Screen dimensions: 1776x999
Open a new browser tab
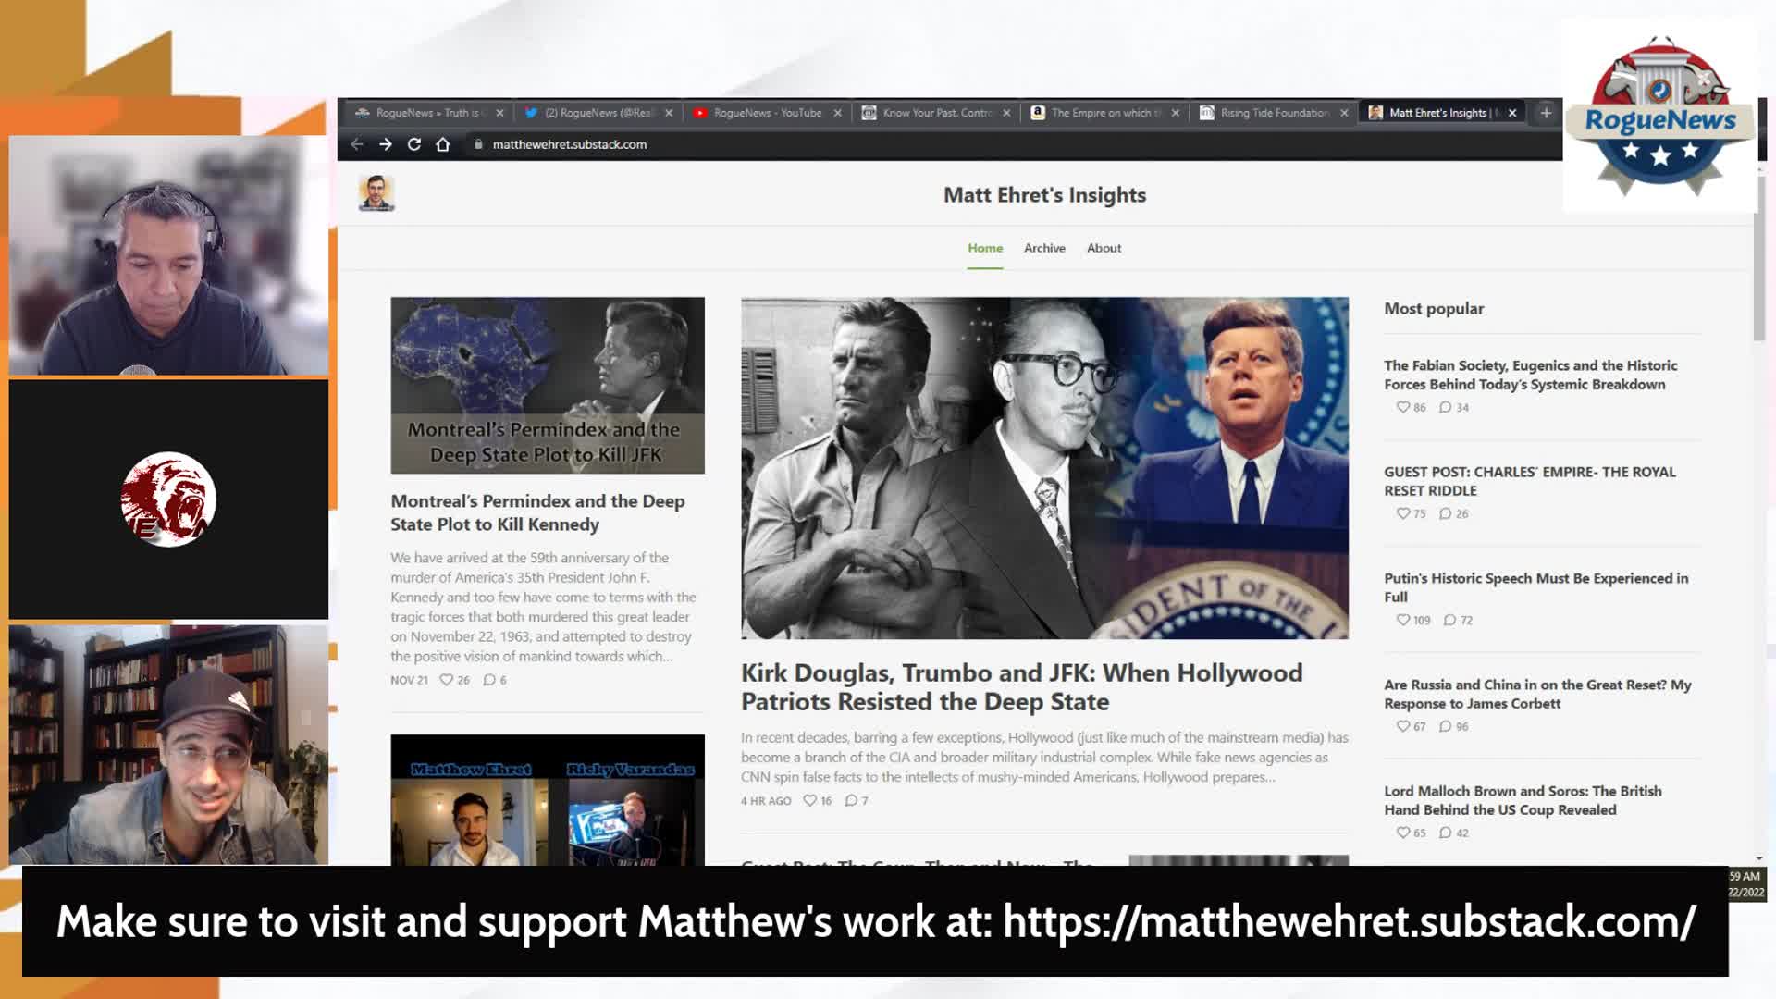tap(1546, 113)
